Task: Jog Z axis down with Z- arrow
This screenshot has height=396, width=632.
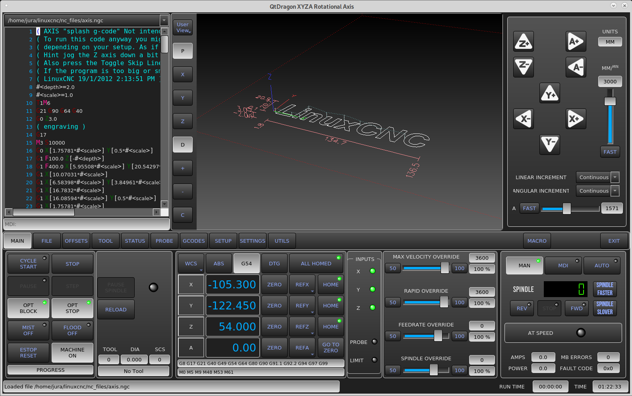Action: click(524, 67)
